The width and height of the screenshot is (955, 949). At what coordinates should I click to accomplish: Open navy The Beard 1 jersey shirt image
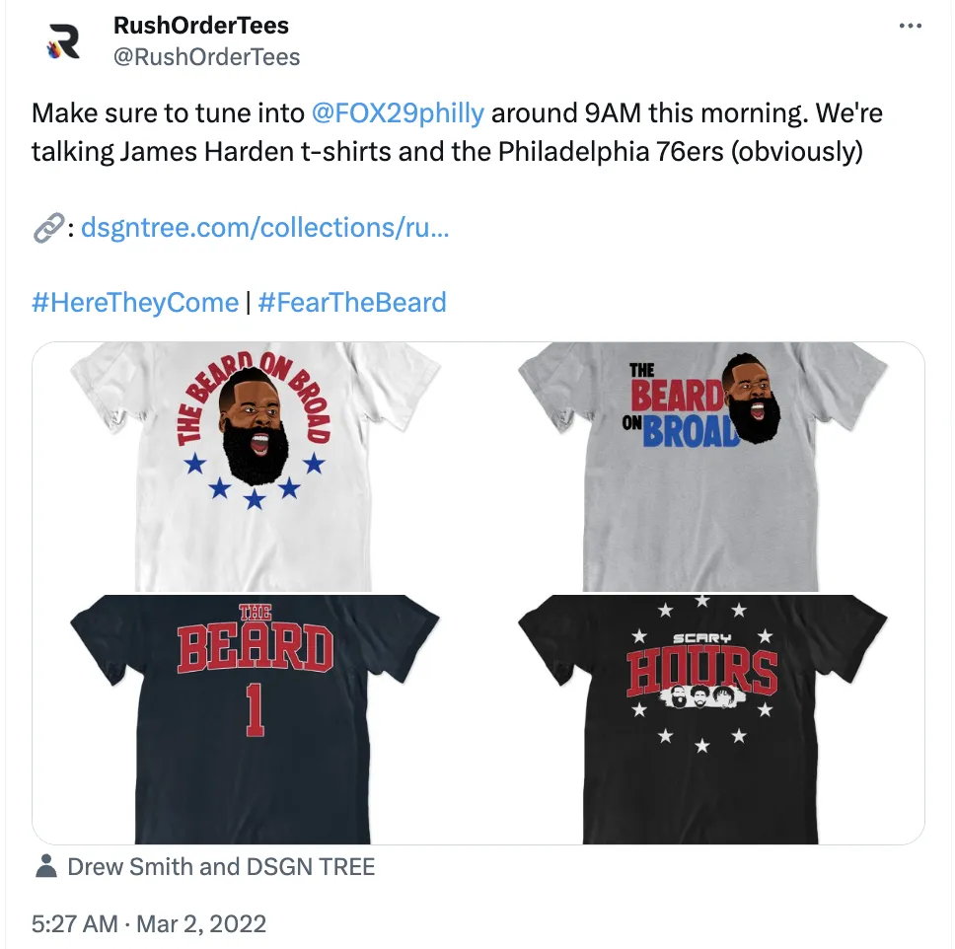coord(255,719)
